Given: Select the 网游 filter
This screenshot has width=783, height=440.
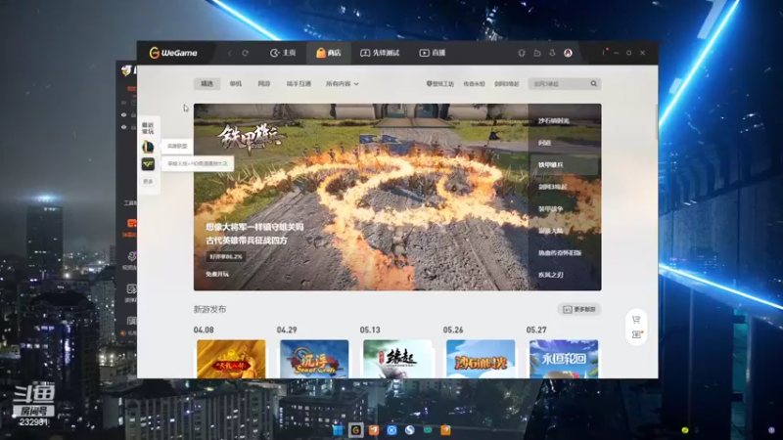Looking at the screenshot, I should coord(264,84).
